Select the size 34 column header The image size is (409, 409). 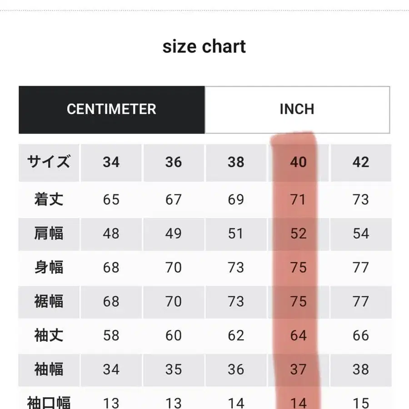[x=111, y=162]
